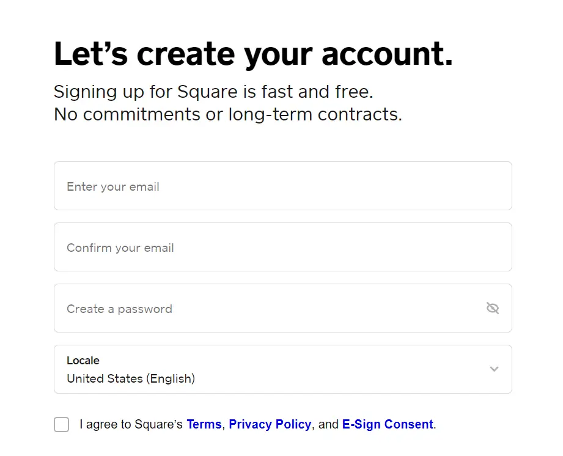
Task: Focus the Enter your email field
Action: [x=283, y=186]
